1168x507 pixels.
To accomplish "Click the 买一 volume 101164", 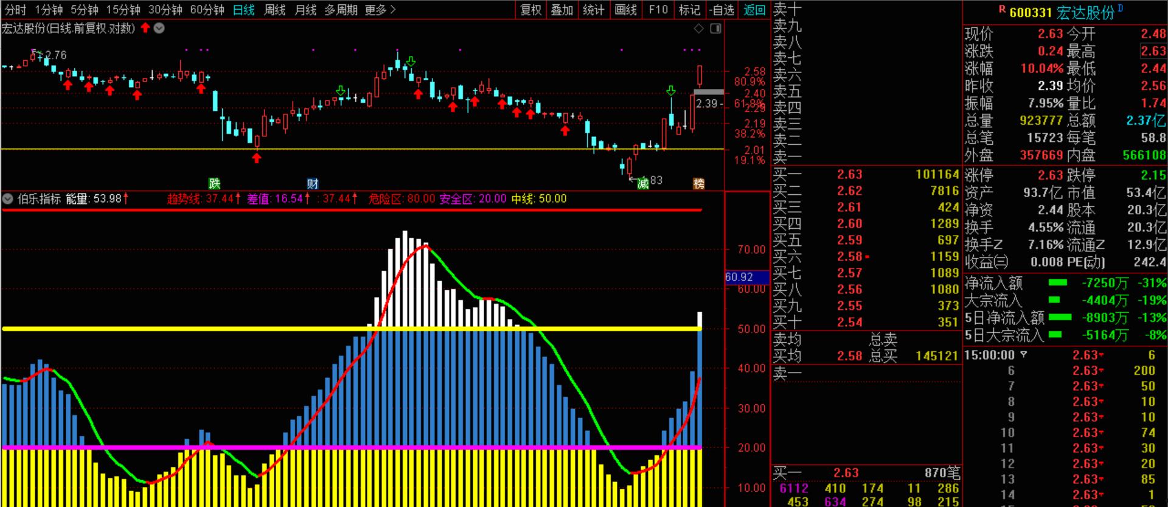I will [x=937, y=175].
